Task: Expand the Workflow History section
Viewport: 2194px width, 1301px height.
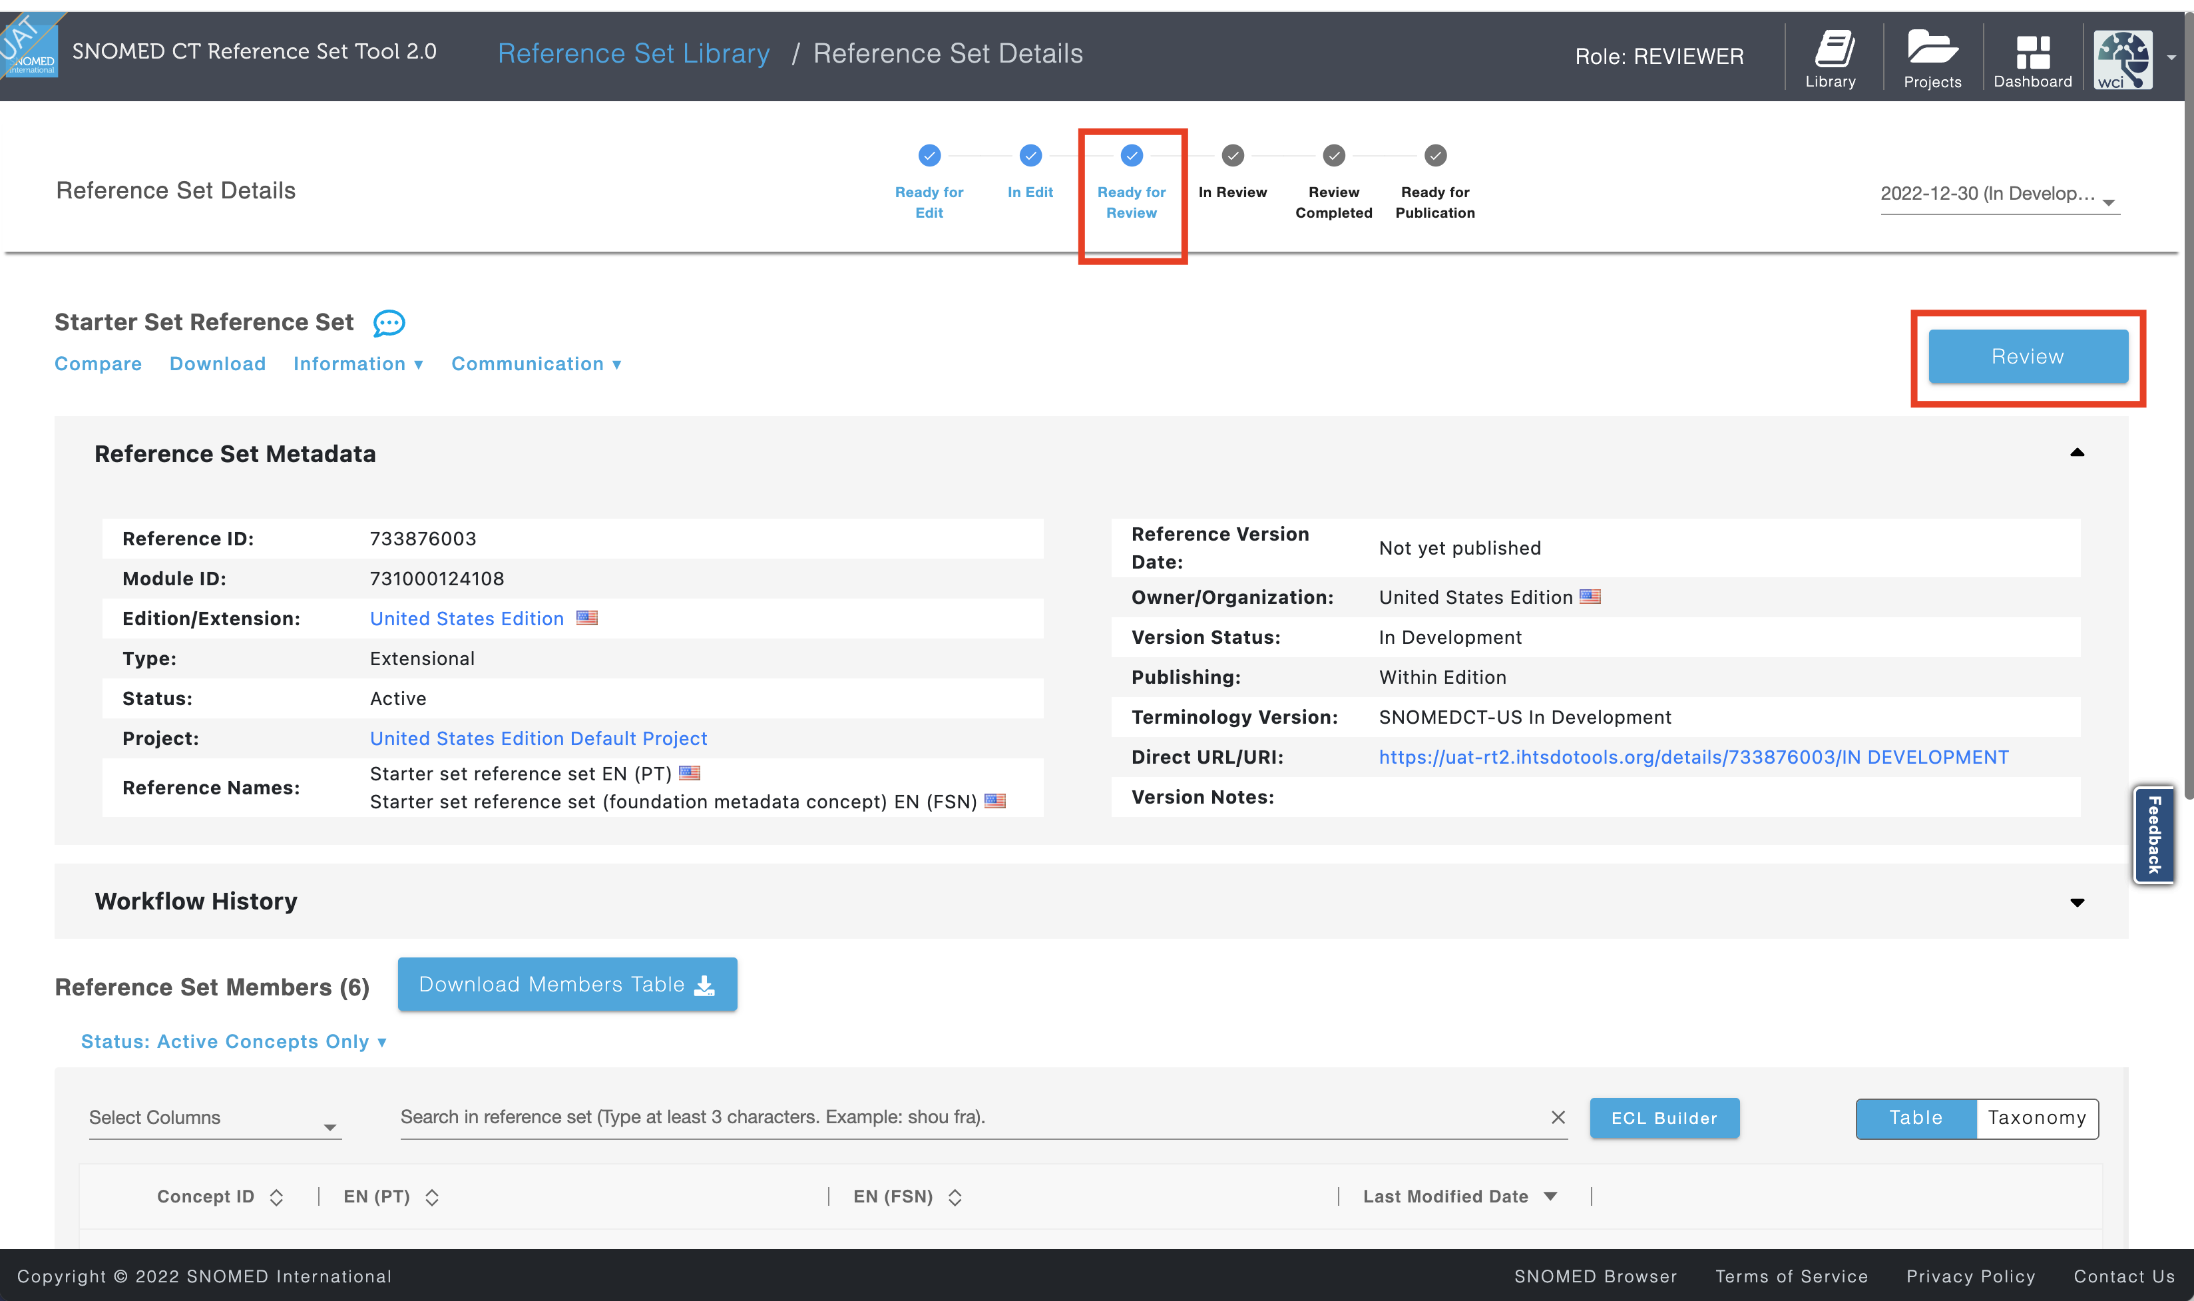Action: [2077, 902]
